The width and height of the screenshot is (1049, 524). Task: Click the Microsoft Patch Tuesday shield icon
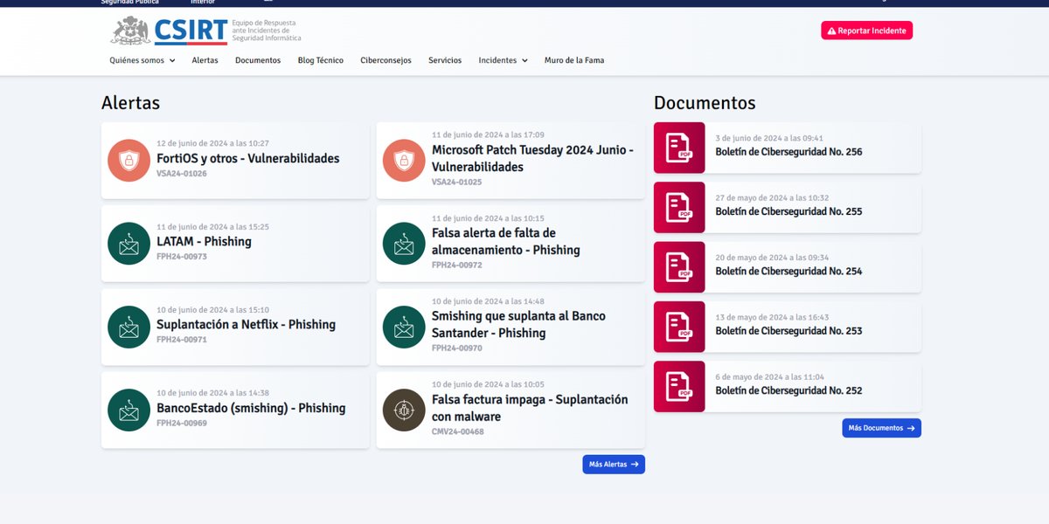point(404,161)
